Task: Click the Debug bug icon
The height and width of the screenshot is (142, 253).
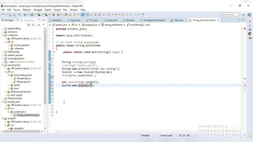Action: [x=25, y=15]
